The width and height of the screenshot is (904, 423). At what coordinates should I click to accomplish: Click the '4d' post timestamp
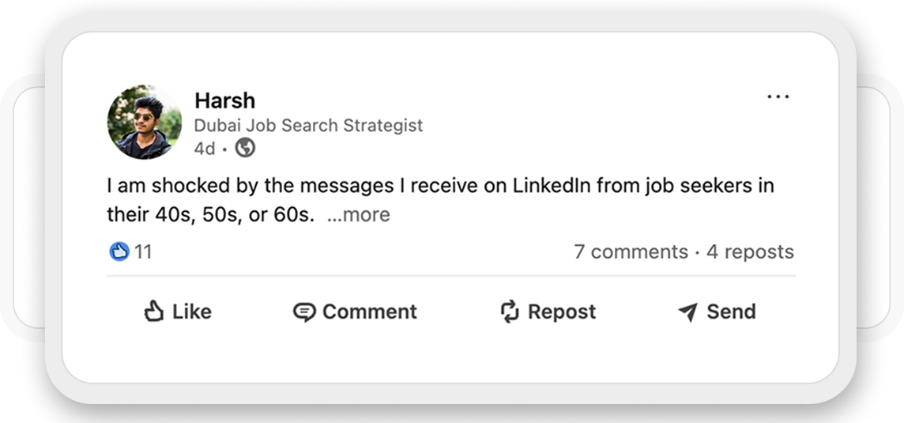(x=205, y=149)
